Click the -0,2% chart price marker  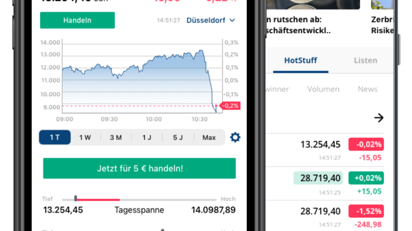[x=230, y=106]
